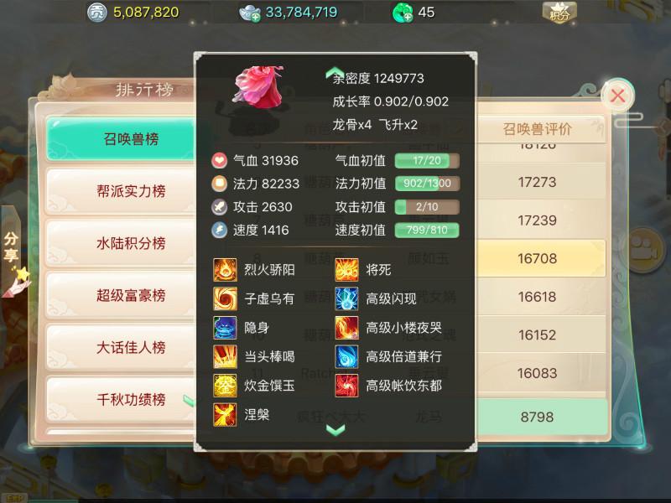The image size is (671, 503).
Task: Tap the 涅槃 phoenix skill icon
Action: (225, 414)
